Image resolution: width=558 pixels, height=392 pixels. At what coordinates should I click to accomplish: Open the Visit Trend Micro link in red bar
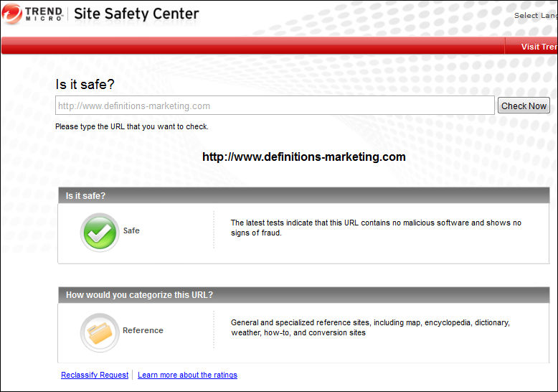tap(539, 47)
